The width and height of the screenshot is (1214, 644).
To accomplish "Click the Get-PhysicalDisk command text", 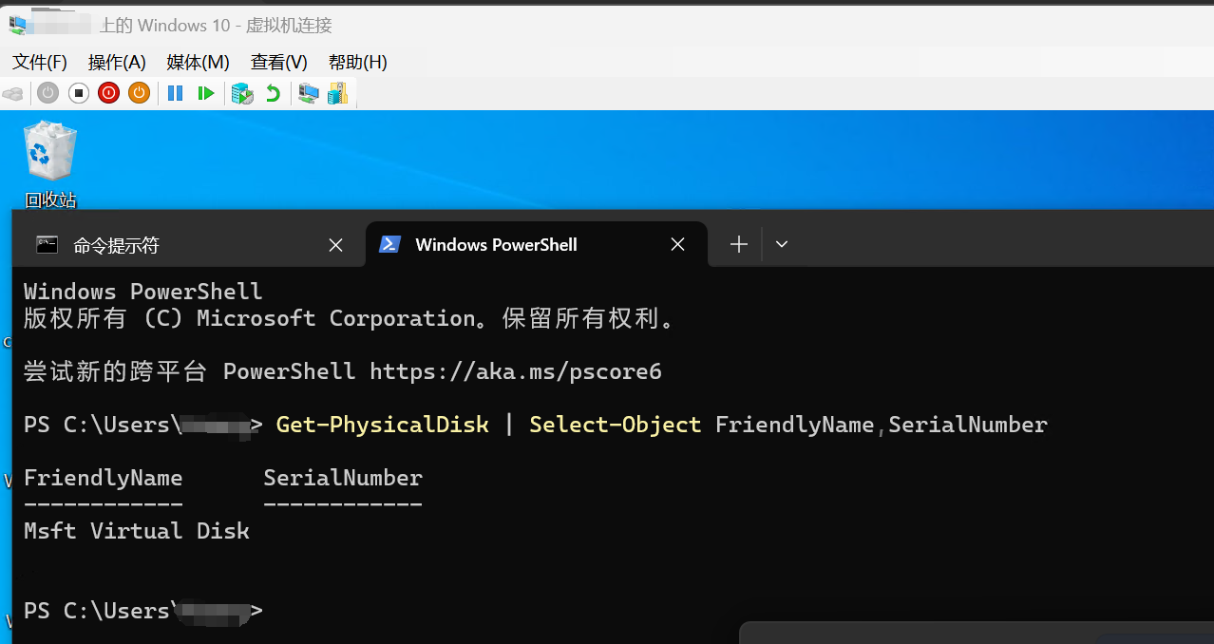I will point(382,424).
